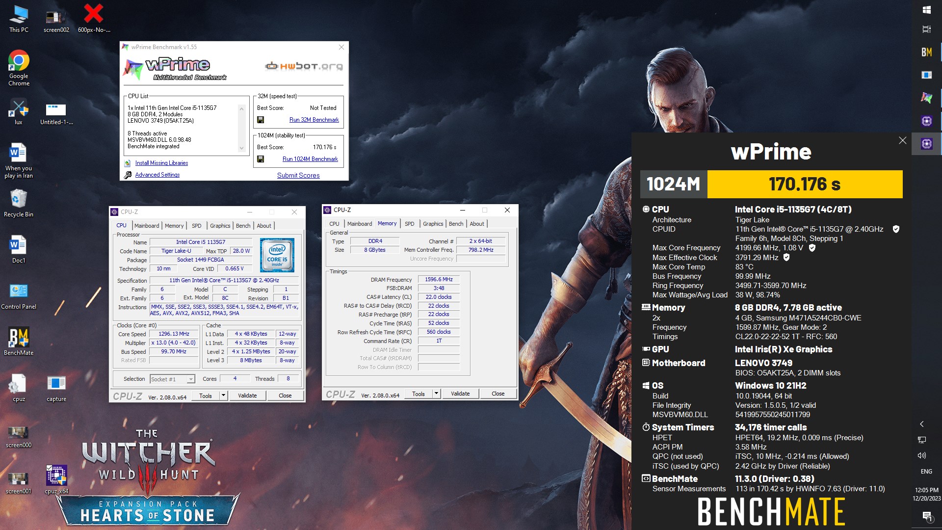
Task: Expand the Tools dropdown arrow in the left CPU-Z window
Action: [224, 395]
